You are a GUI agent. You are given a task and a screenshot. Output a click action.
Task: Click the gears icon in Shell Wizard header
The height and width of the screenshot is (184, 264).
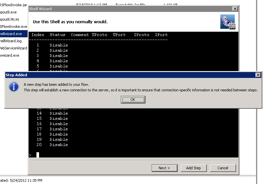[x=228, y=22]
